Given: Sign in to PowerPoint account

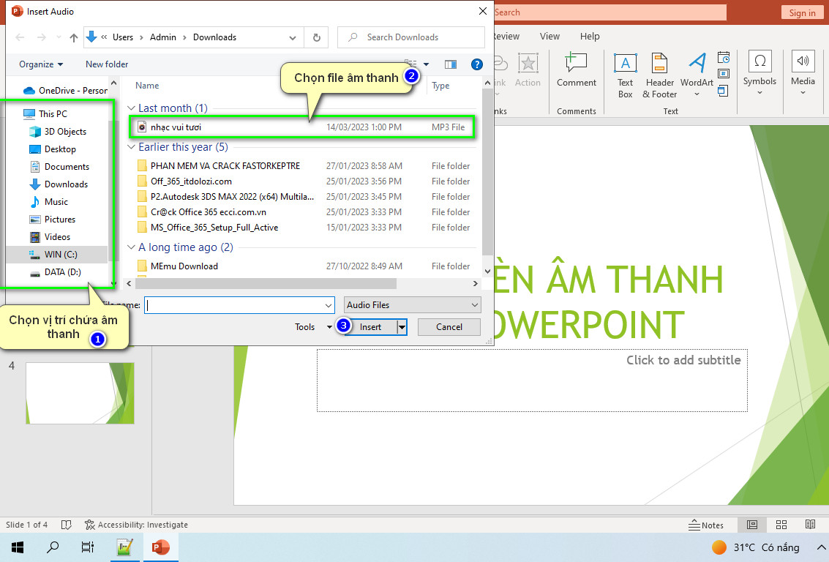Looking at the screenshot, I should pos(802,13).
